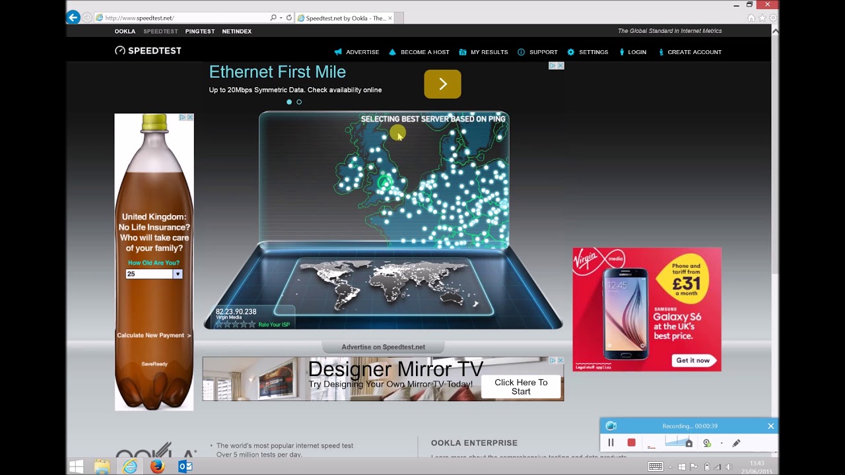This screenshot has height=475, width=845.
Task: Click Advertise on Speedtest.net
Action: [384, 347]
